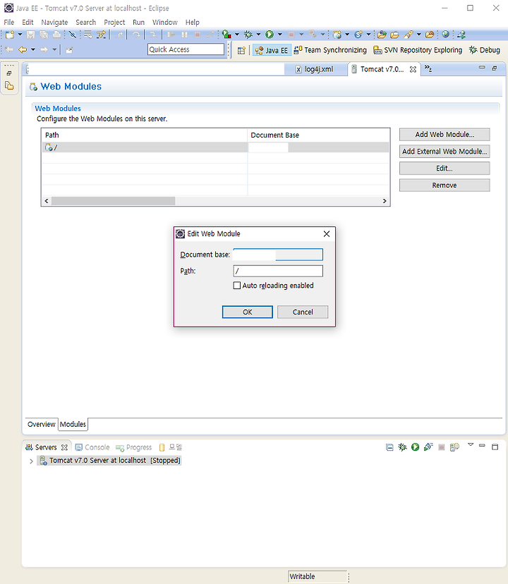This screenshot has width=508, height=584.
Task: Click the Document base input field
Action: tap(278, 255)
